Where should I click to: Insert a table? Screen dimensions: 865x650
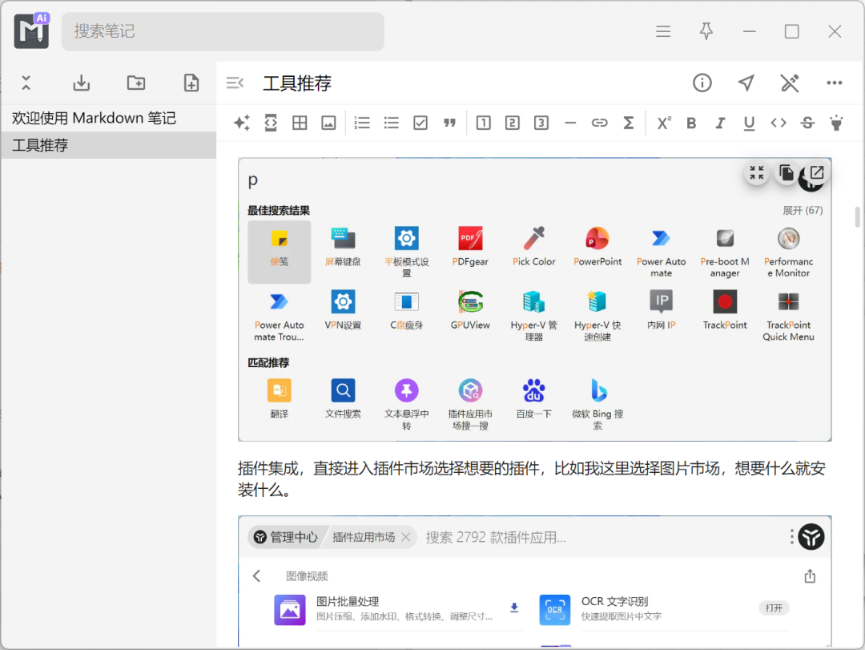pos(300,123)
